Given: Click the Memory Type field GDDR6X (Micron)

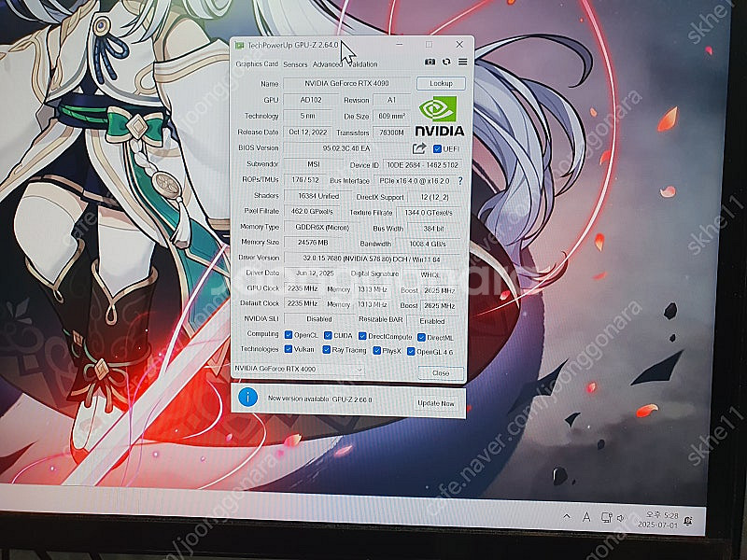Looking at the screenshot, I should [322, 227].
